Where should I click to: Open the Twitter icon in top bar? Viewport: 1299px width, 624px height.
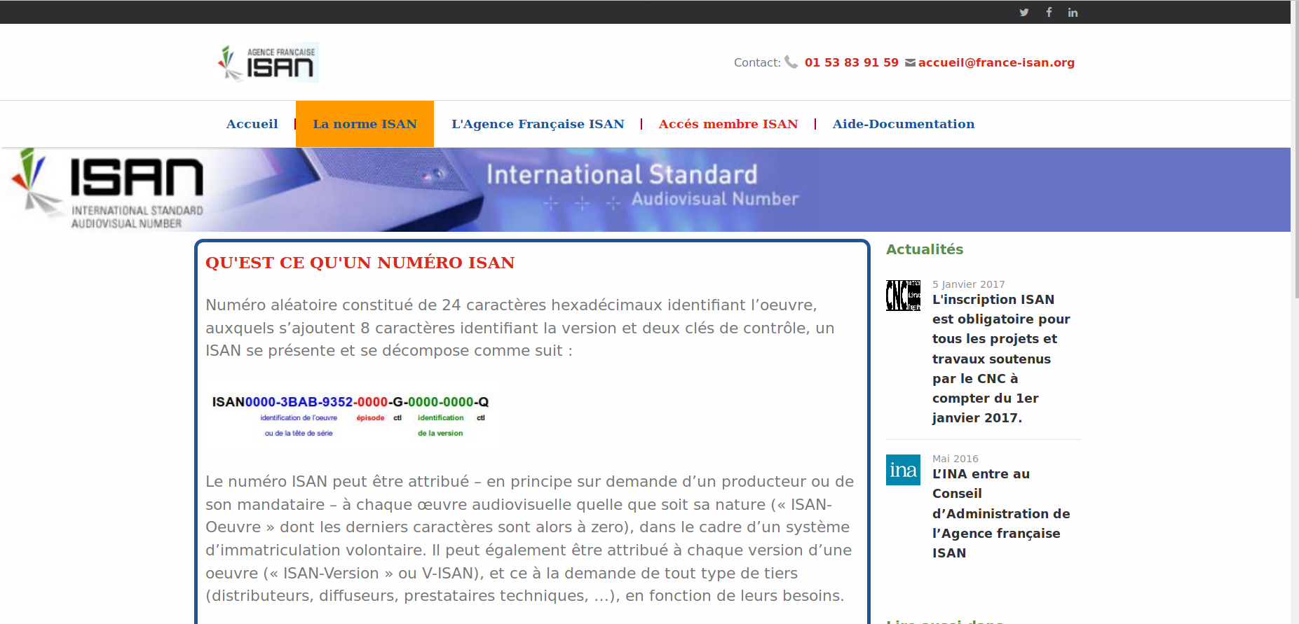[1023, 13]
